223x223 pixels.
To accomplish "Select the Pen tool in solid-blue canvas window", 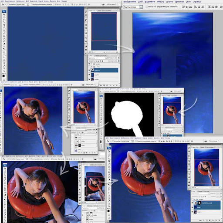I will (4, 52).
